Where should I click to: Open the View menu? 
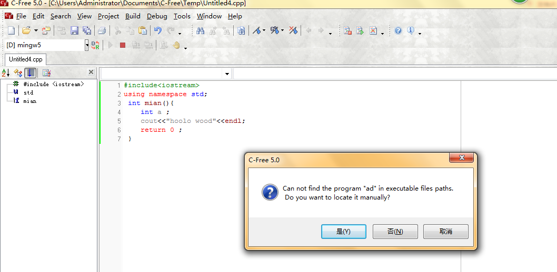[x=85, y=16]
